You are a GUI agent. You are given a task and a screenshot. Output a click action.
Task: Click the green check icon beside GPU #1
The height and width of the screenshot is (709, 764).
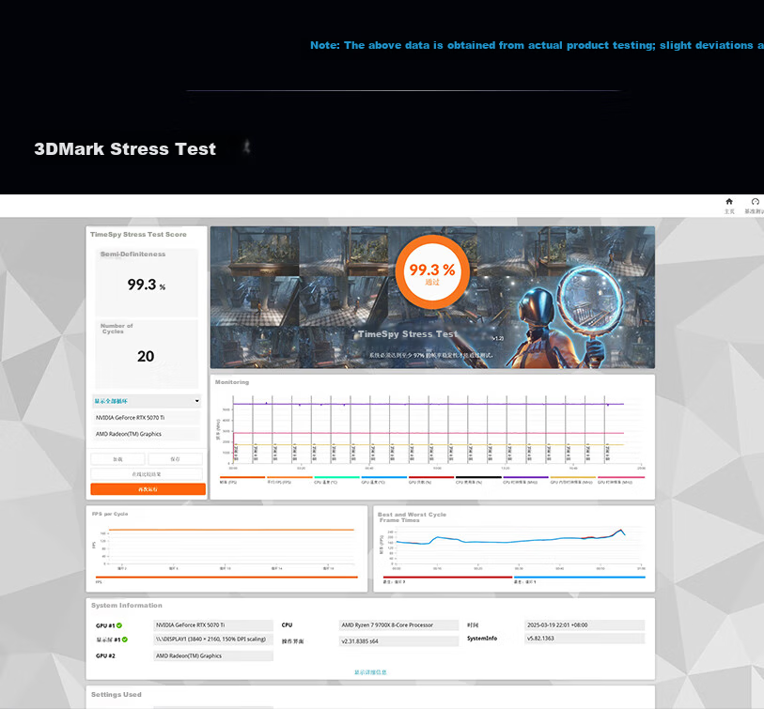pos(119,625)
